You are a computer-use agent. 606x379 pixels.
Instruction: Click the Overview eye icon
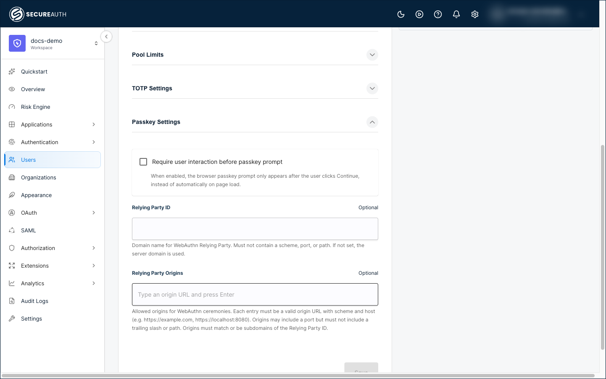point(12,89)
